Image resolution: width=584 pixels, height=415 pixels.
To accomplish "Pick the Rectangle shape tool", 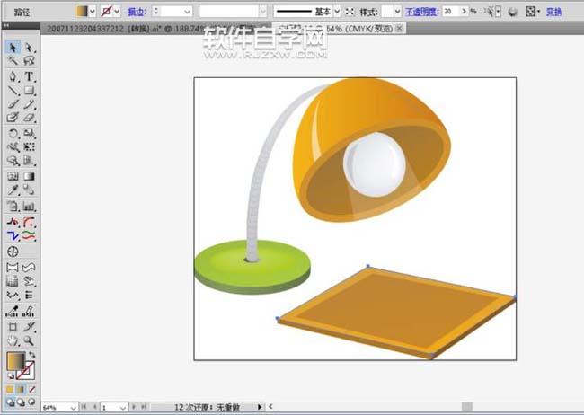I will coord(29,90).
